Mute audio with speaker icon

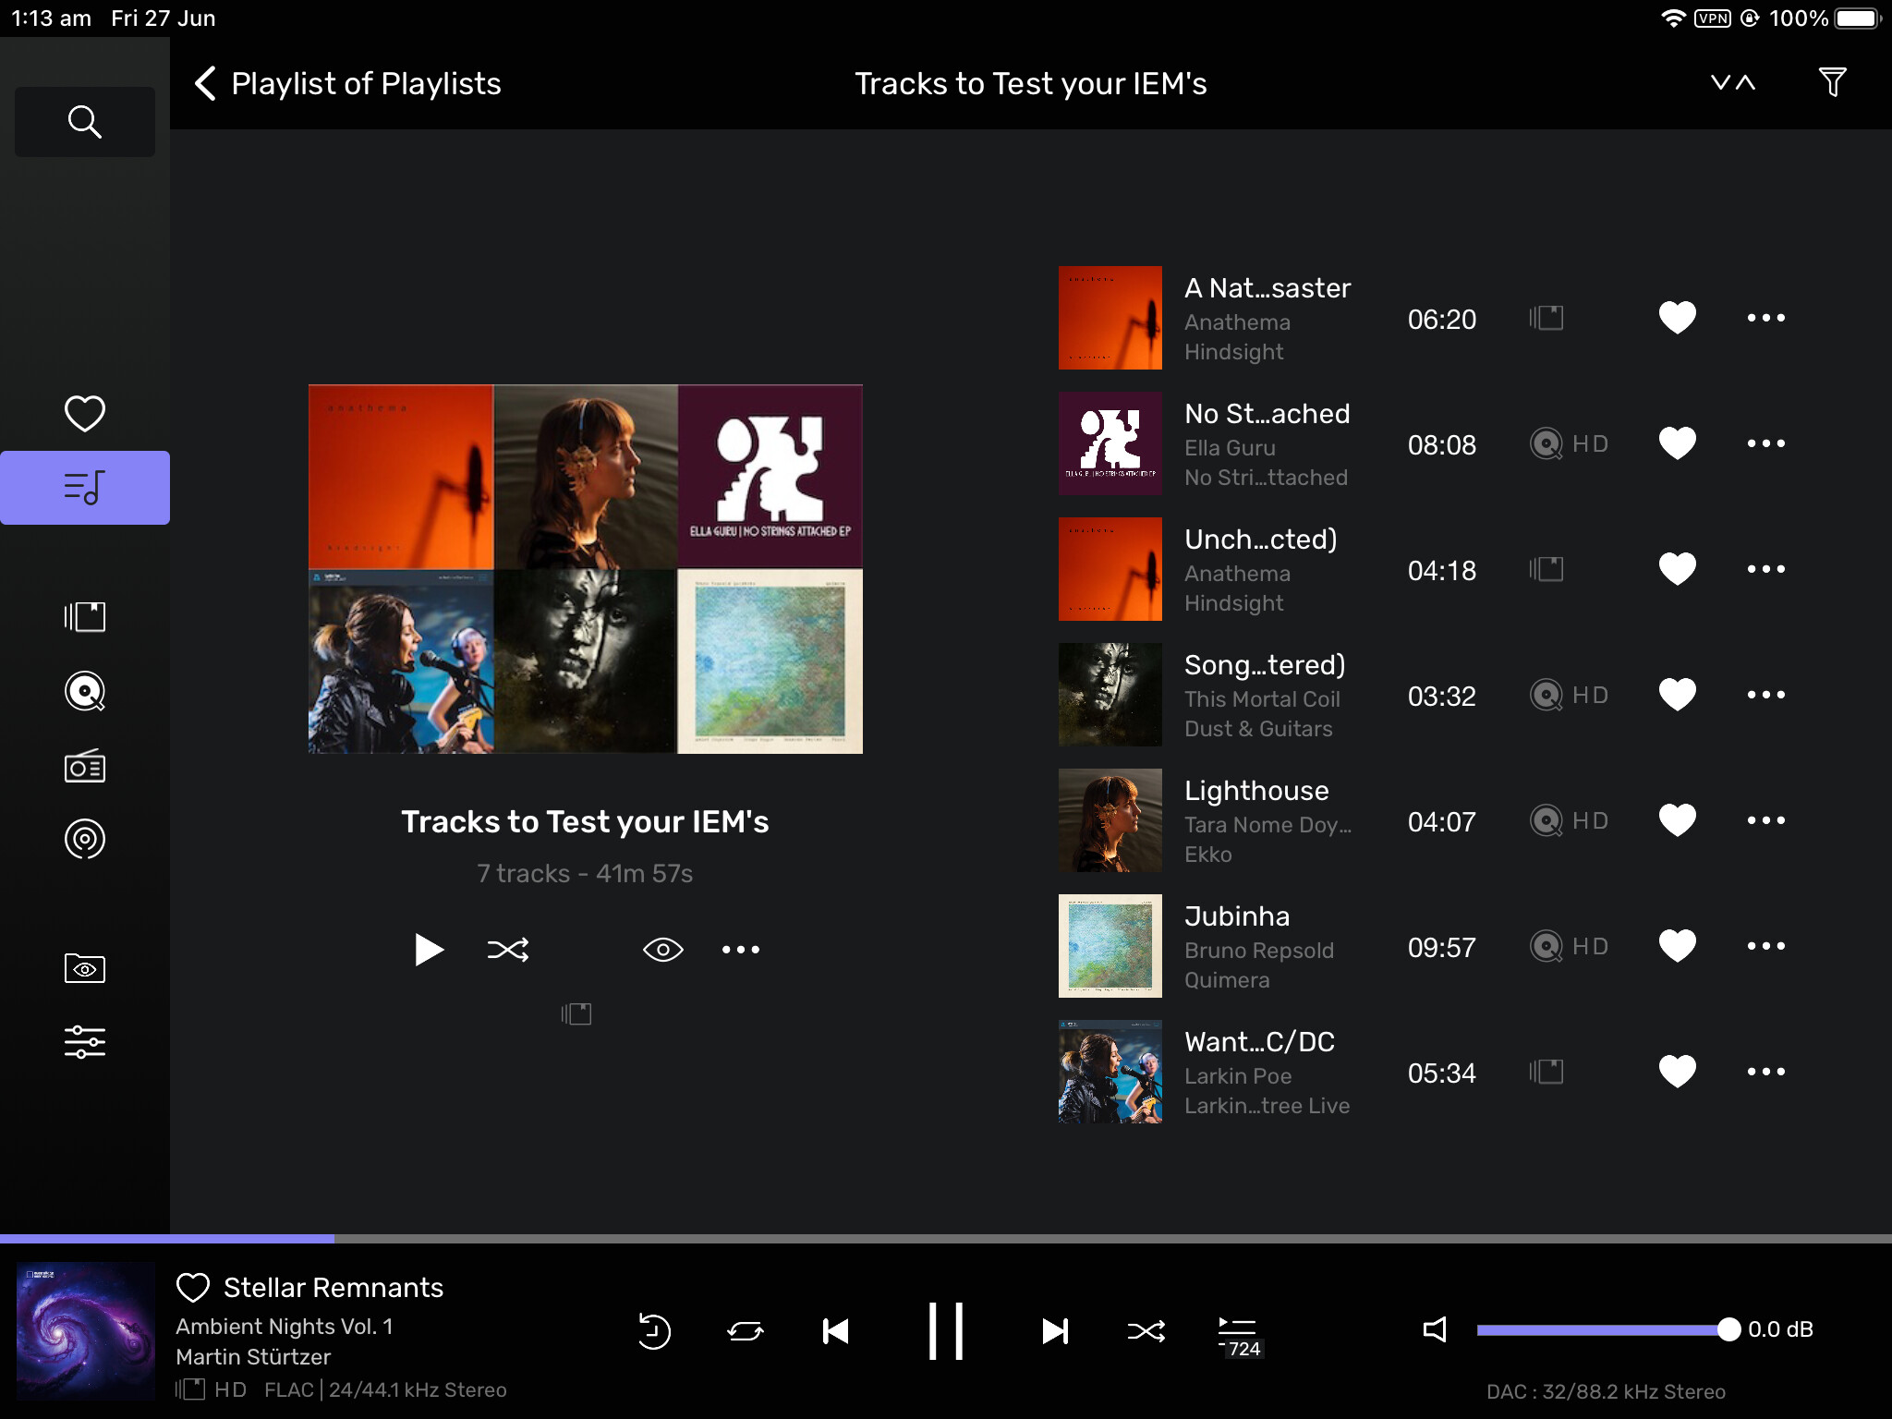(x=1434, y=1329)
